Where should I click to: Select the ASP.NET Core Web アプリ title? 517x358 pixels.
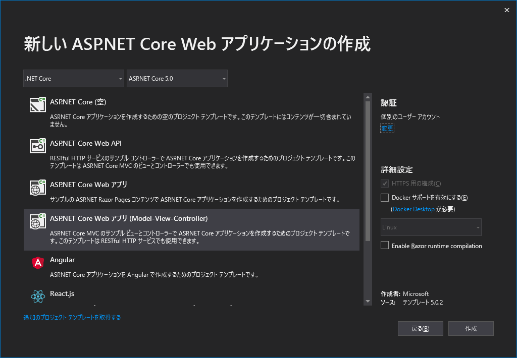pos(88,185)
